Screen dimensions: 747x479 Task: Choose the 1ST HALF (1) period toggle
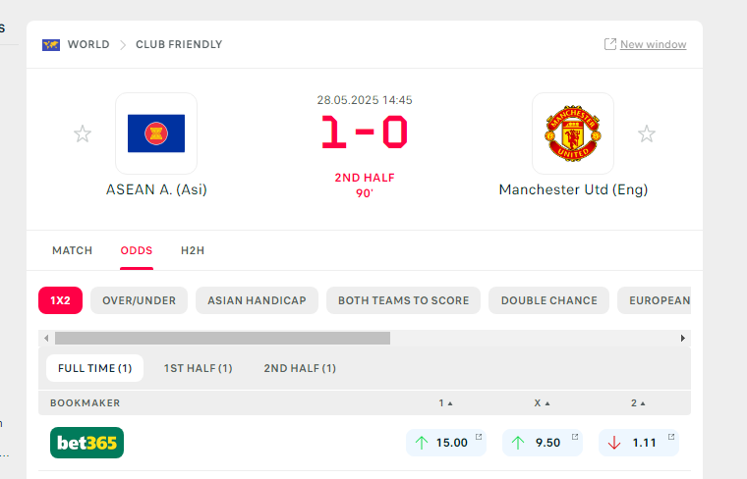click(199, 368)
